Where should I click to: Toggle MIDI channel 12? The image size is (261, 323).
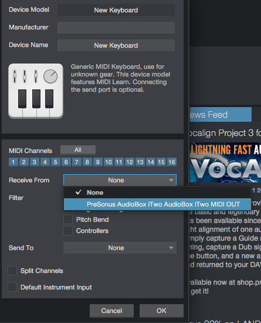[x=130, y=162]
